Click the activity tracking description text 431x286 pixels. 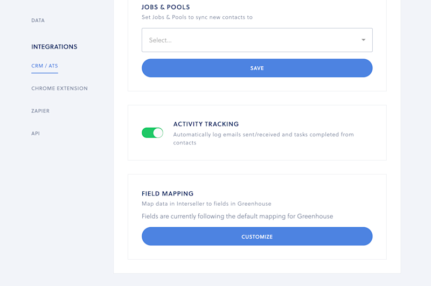coord(263,138)
